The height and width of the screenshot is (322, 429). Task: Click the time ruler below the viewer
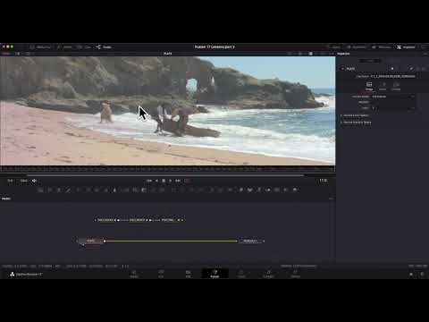[167, 169]
